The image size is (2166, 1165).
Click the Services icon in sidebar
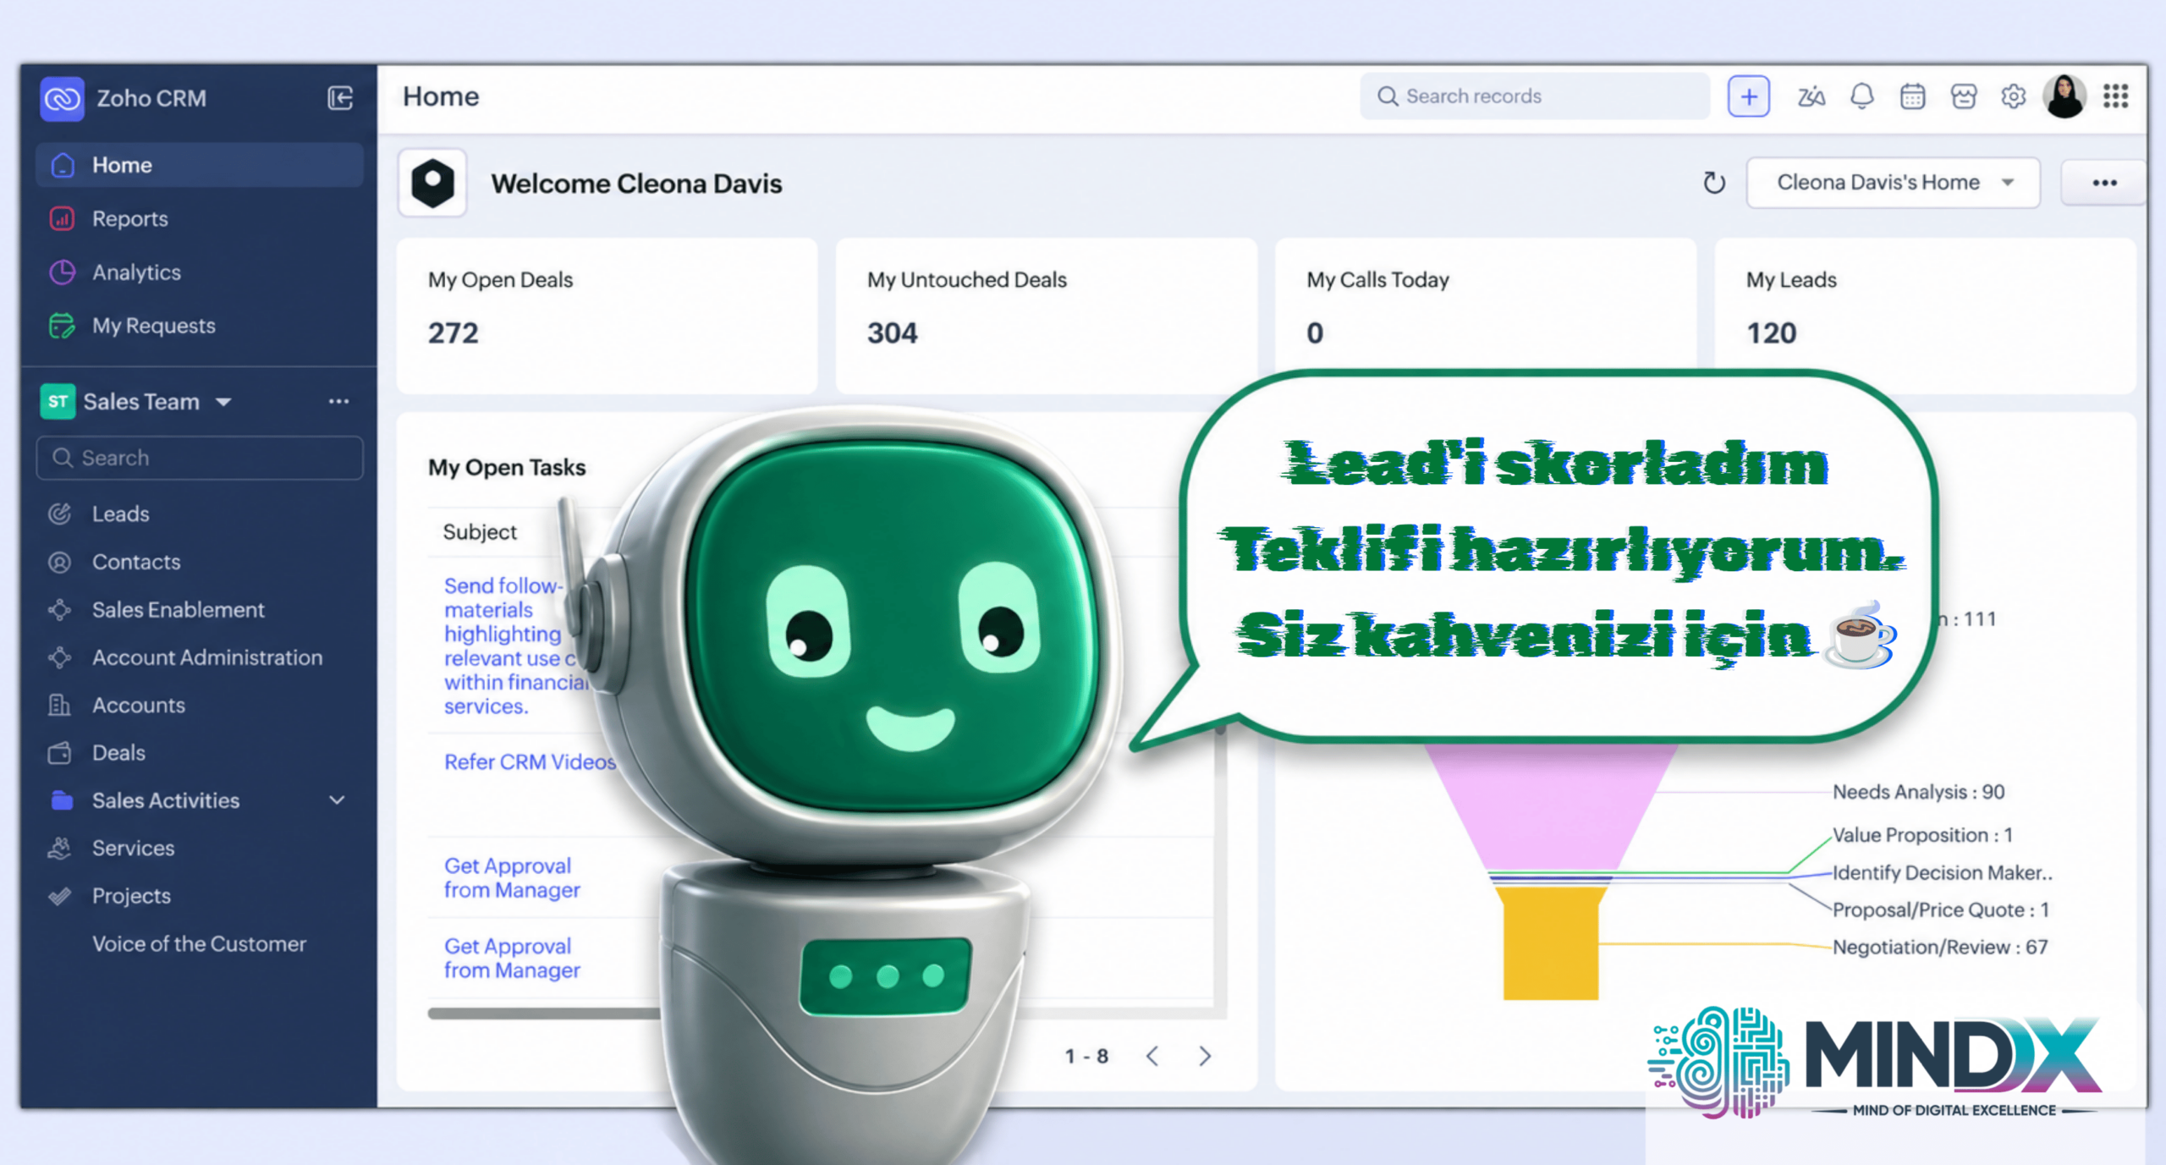(x=60, y=848)
